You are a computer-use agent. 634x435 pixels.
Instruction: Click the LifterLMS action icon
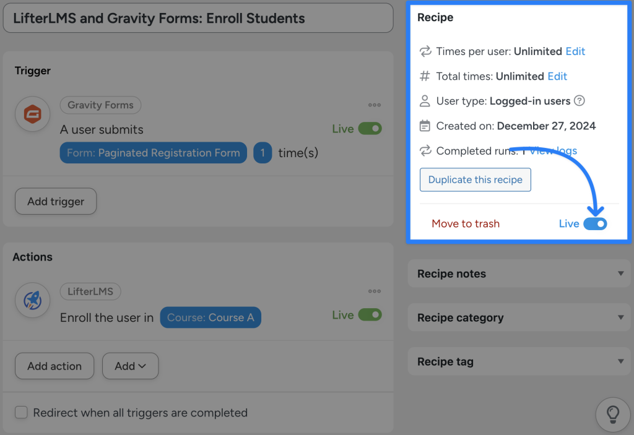click(x=32, y=300)
